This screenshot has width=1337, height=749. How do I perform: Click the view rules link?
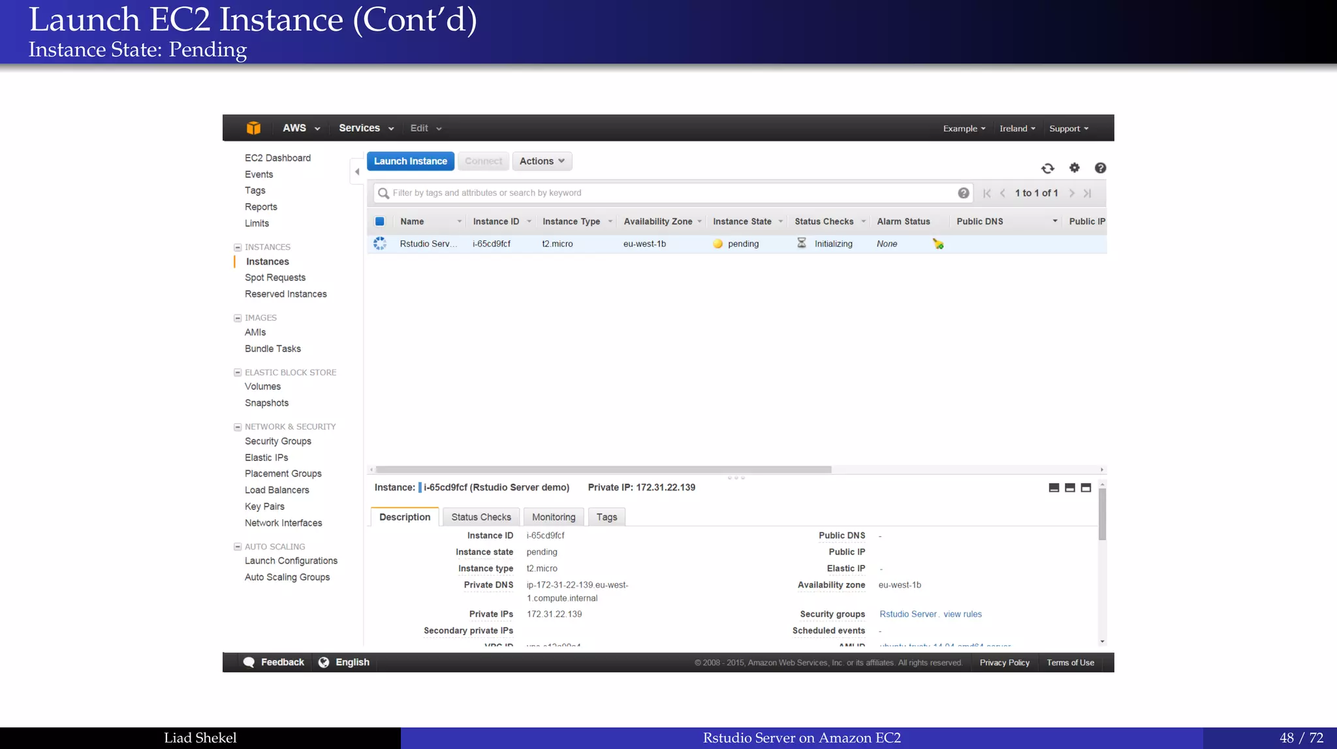tap(962, 614)
